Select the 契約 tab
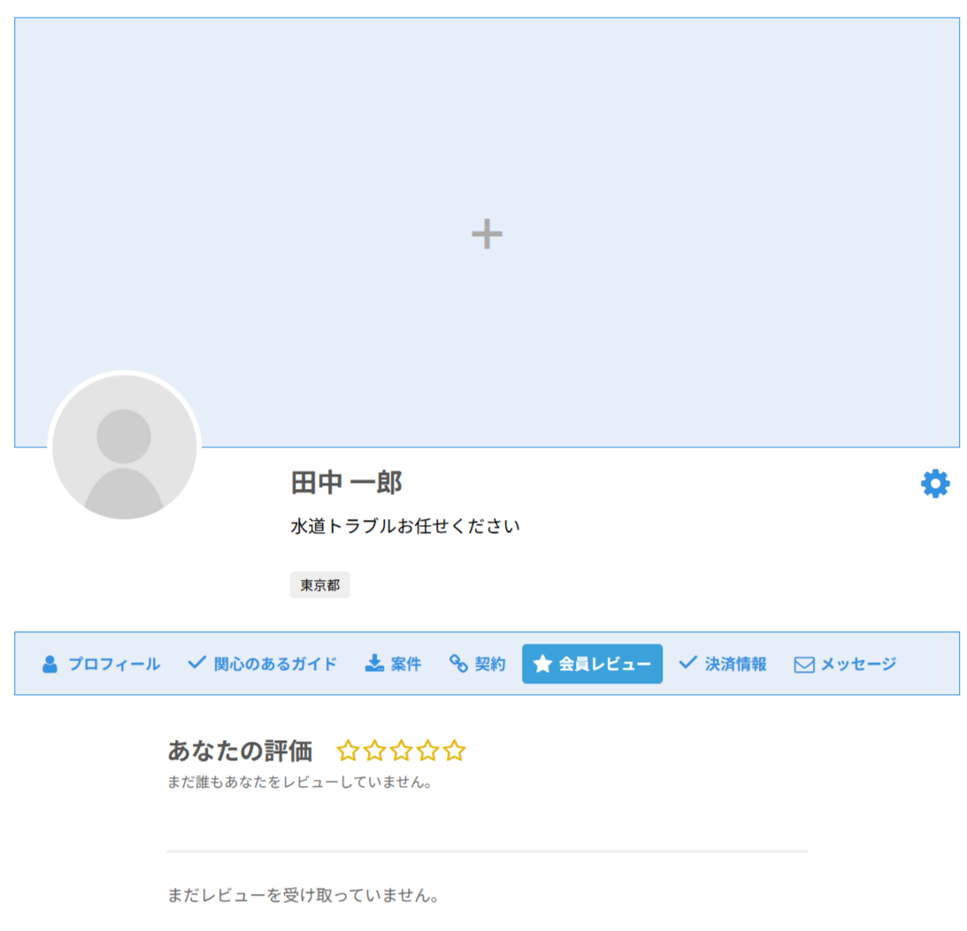The width and height of the screenshot is (967, 931). coord(490,664)
